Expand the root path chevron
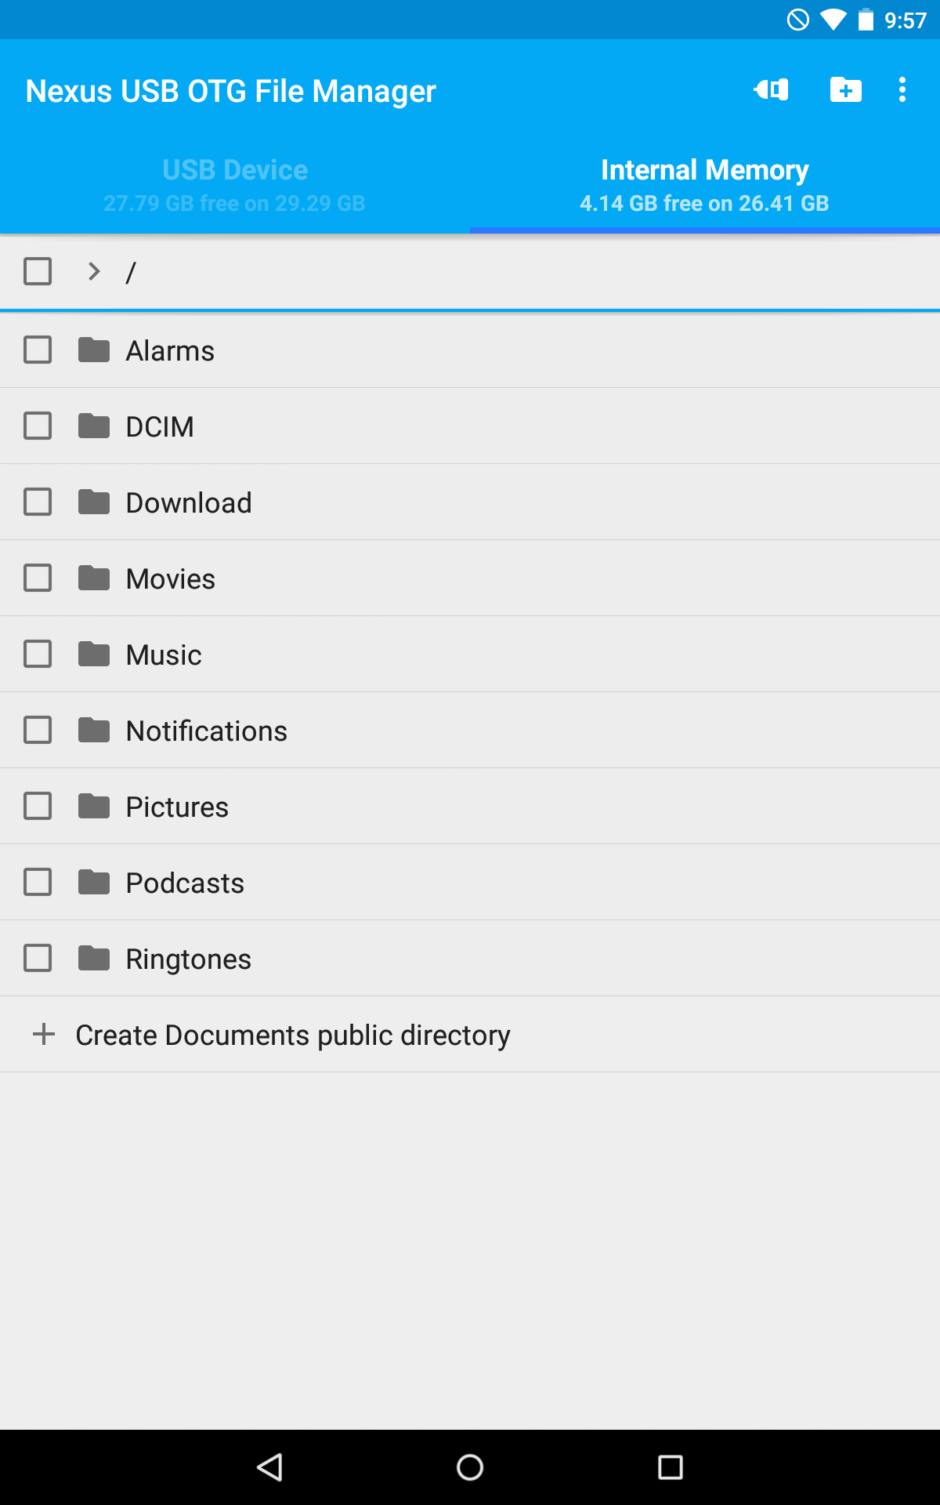940x1505 pixels. coord(94,271)
